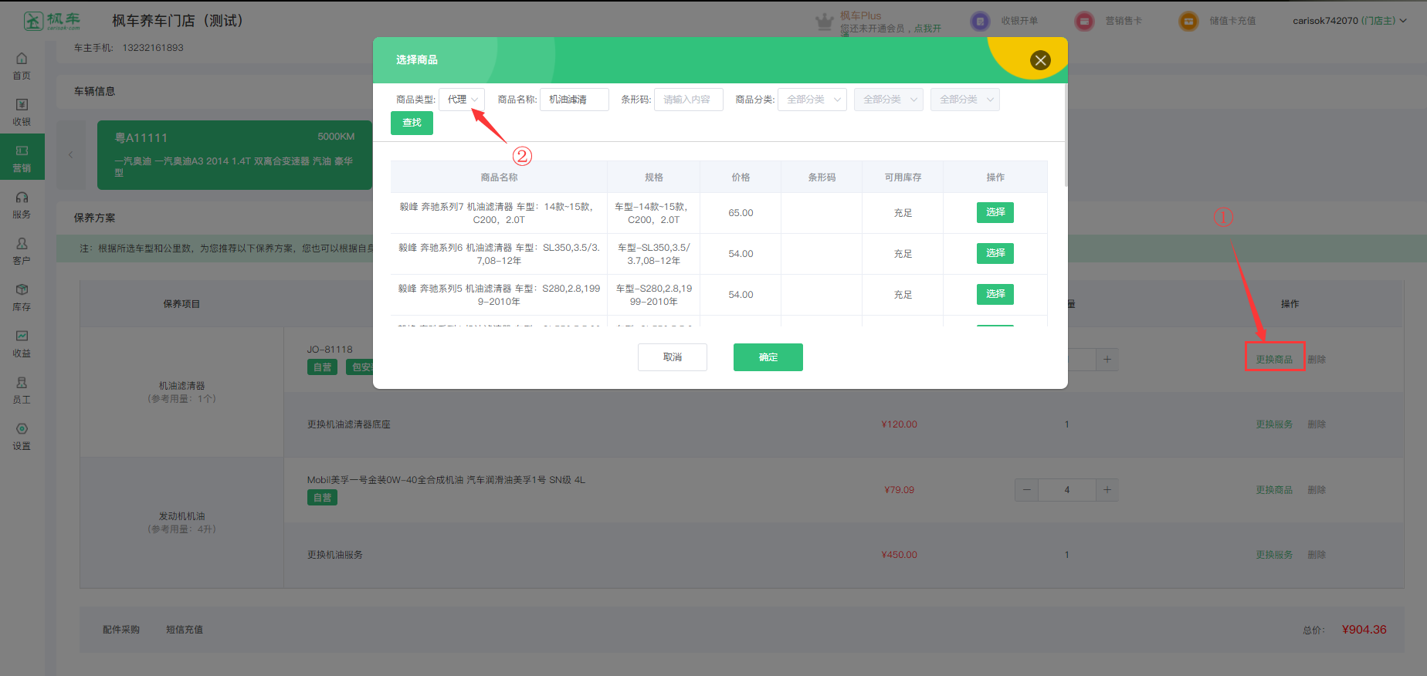This screenshot has width=1427, height=676.
Task: Click 更换商品 for Mobil美孚 oil
Action: [1274, 490]
